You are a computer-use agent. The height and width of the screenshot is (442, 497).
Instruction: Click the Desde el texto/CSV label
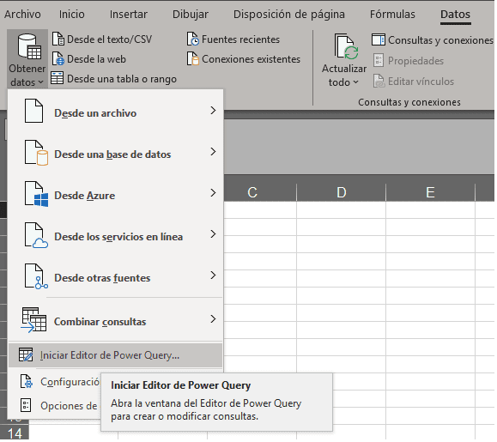(x=109, y=39)
